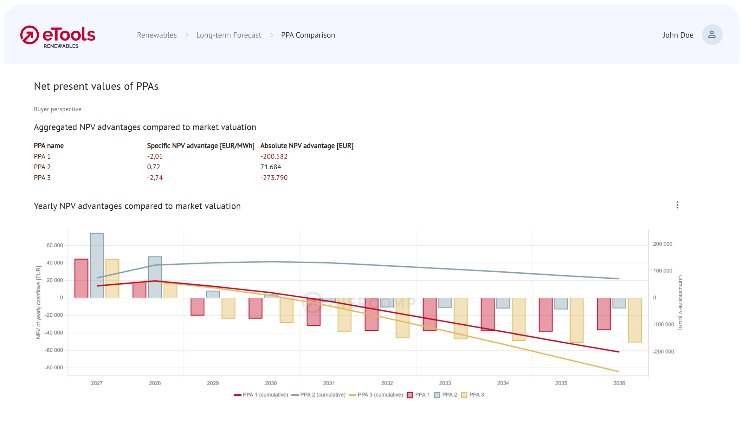Click the PPA 1 cumulative red line marker
The width and height of the screenshot is (743, 422).
pos(237,395)
